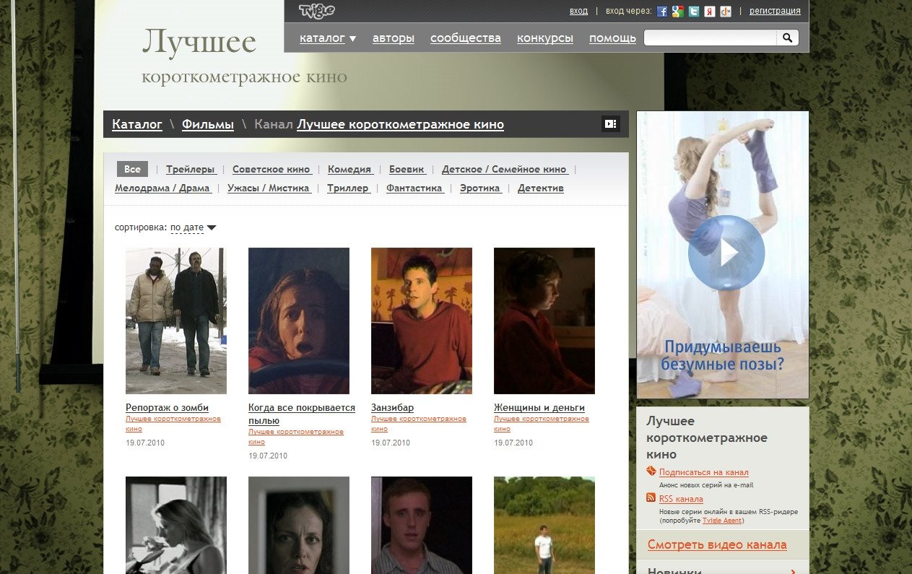Select the Мелодрама / Драма category
This screenshot has height=574, width=912.
162,188
